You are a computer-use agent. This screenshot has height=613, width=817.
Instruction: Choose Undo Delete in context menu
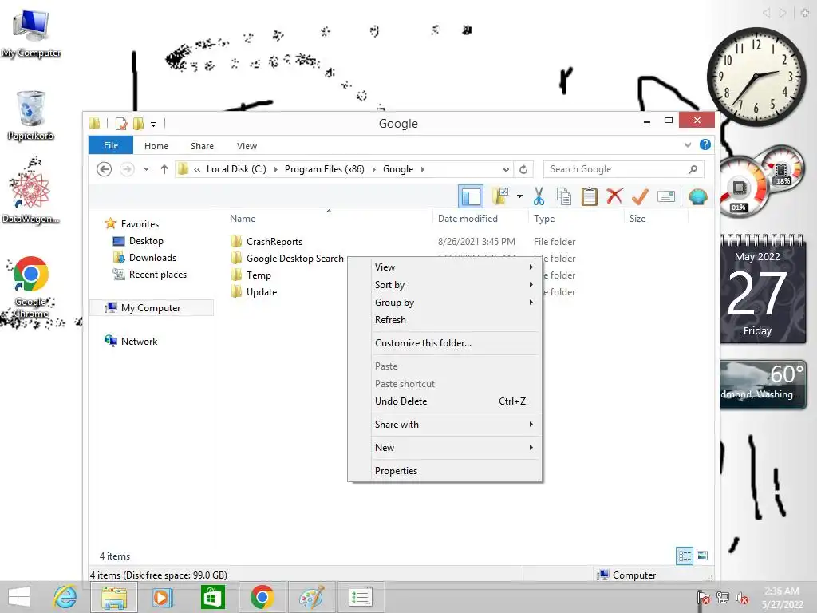tap(454, 401)
